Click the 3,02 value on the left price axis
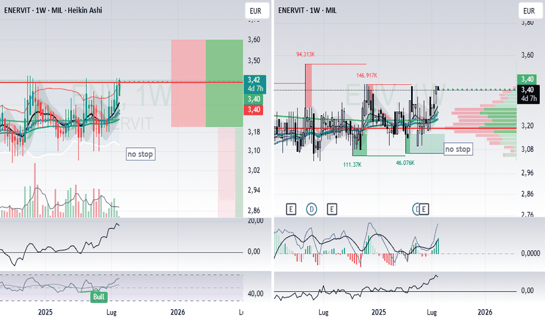The width and height of the screenshot is (545, 321). pyautogui.click(x=254, y=170)
